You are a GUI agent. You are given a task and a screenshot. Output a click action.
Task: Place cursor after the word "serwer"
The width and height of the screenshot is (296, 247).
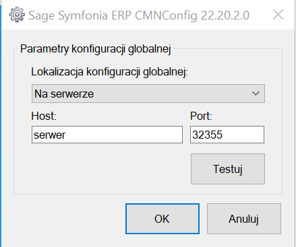[x=66, y=135]
